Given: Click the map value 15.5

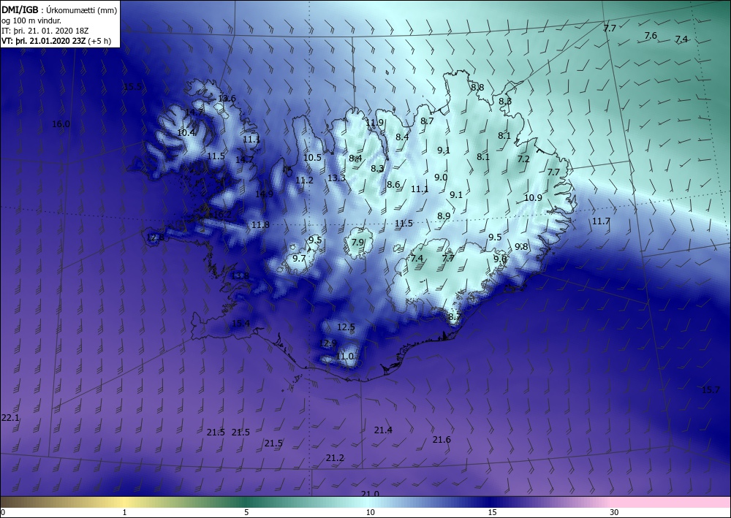Looking at the screenshot, I should point(132,87).
